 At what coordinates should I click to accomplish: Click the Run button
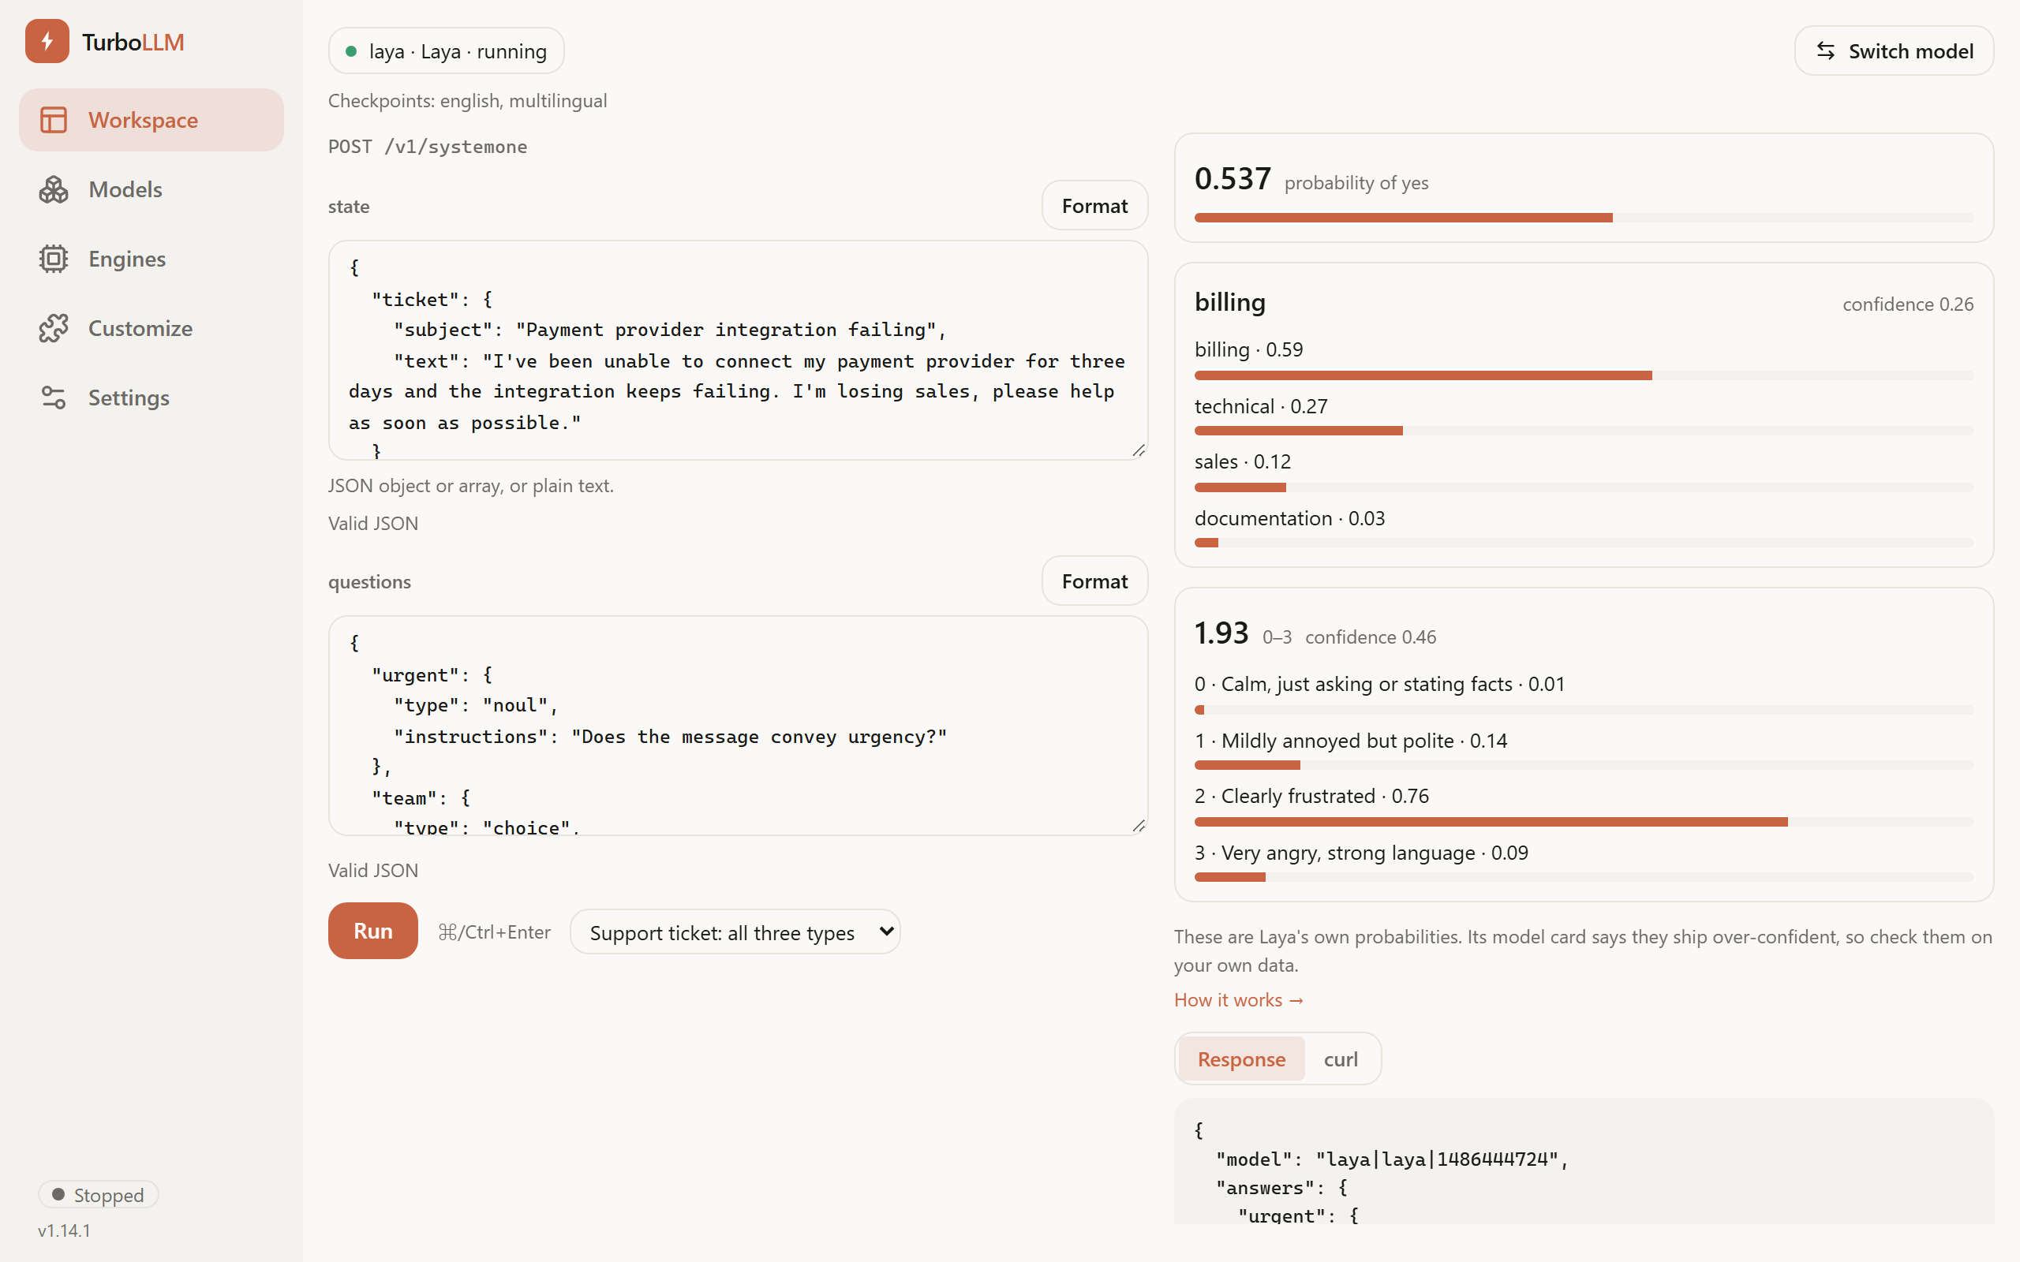click(x=372, y=931)
